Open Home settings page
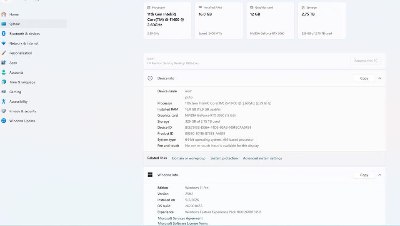Screen dimensions: 400x226 pos(33,14)
